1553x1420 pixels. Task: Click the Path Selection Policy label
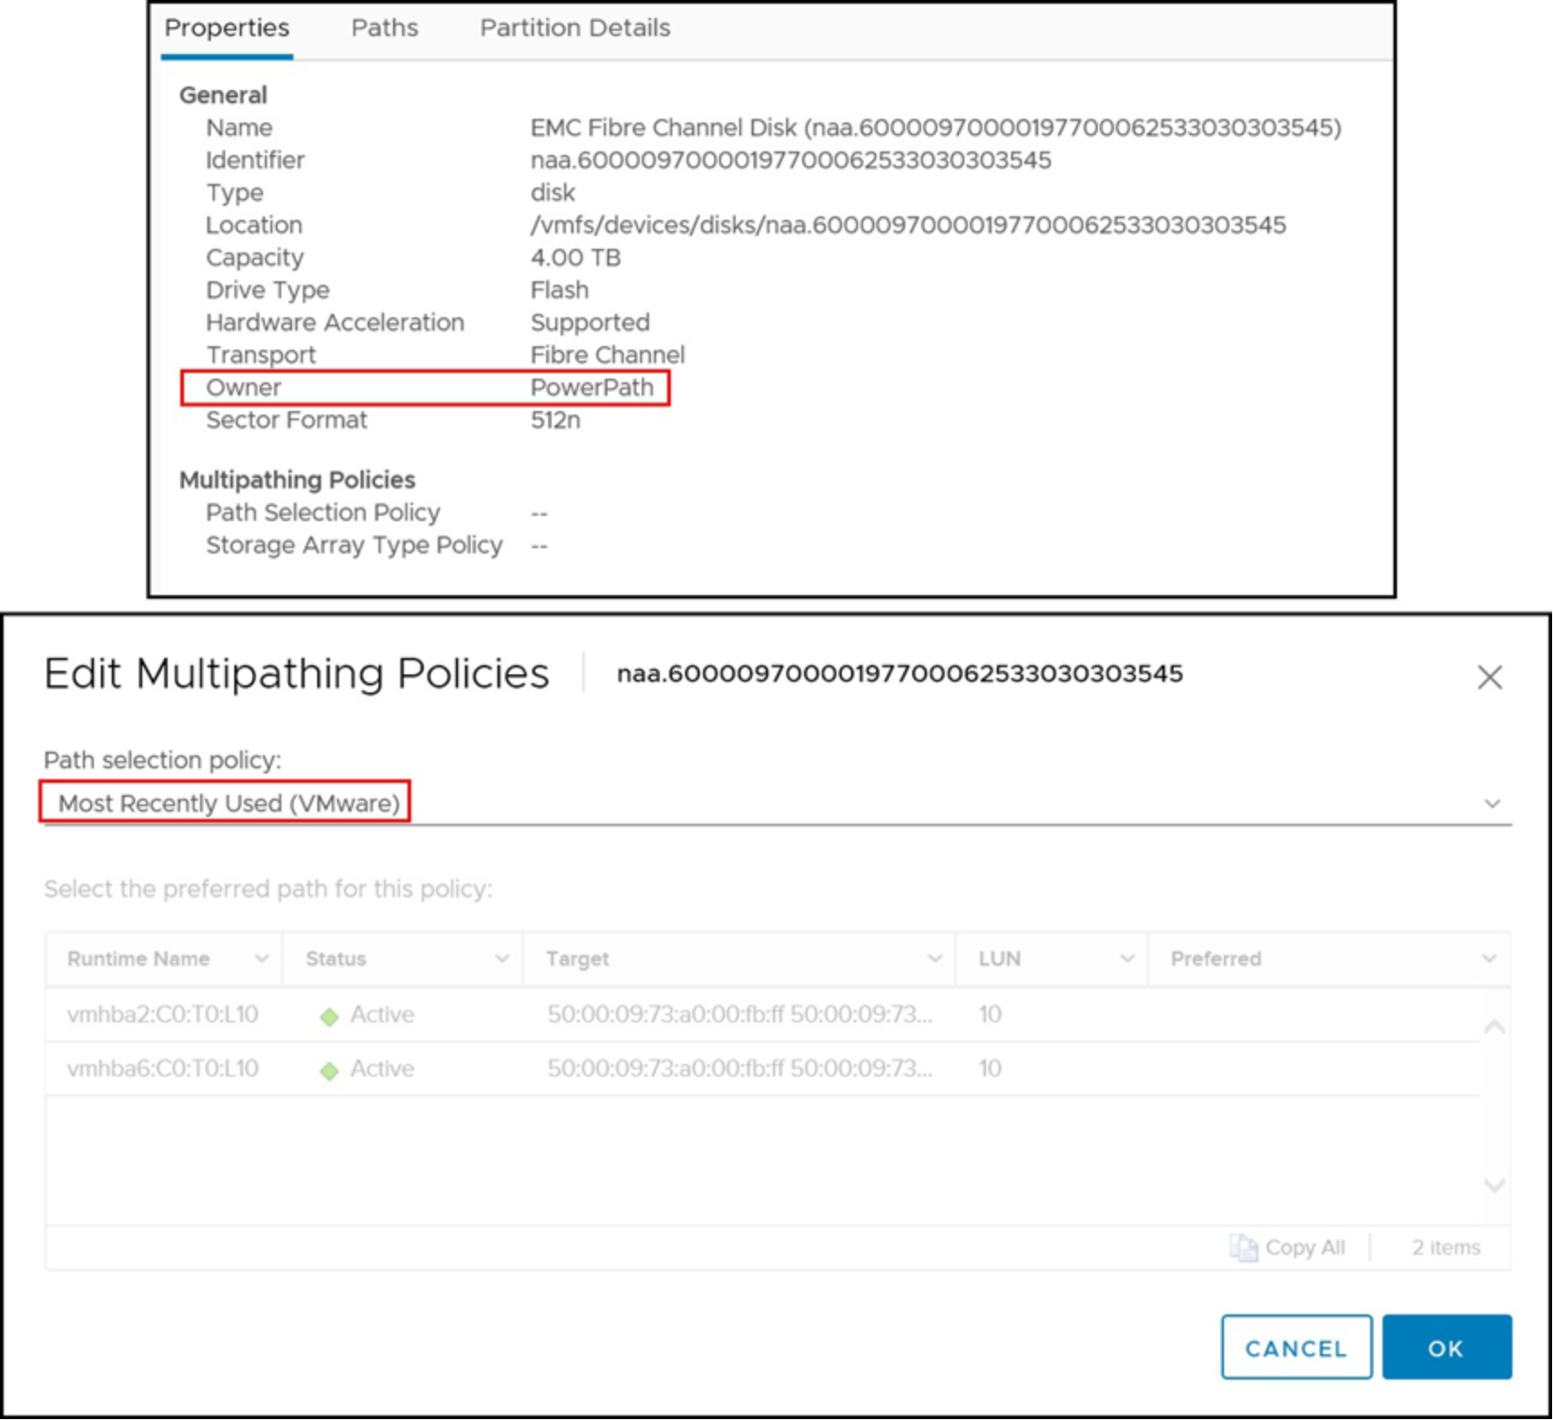[x=323, y=512]
